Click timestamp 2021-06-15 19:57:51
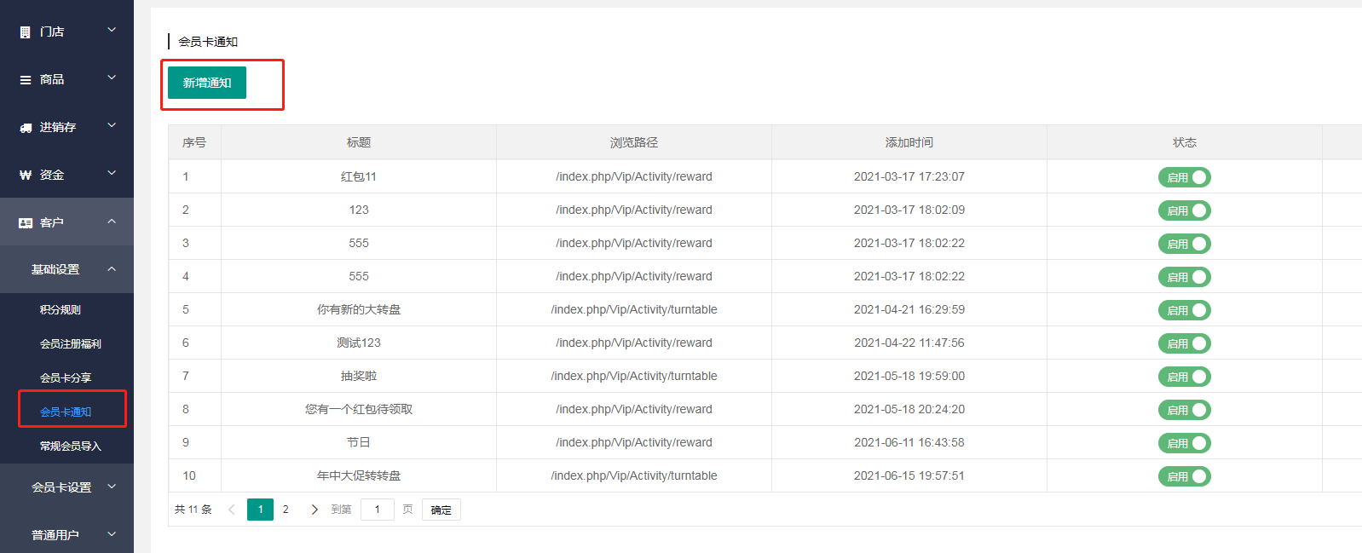This screenshot has width=1362, height=553. pos(909,475)
